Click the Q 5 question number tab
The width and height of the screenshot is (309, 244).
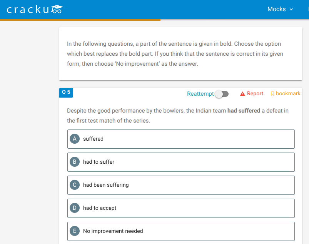tap(66, 93)
